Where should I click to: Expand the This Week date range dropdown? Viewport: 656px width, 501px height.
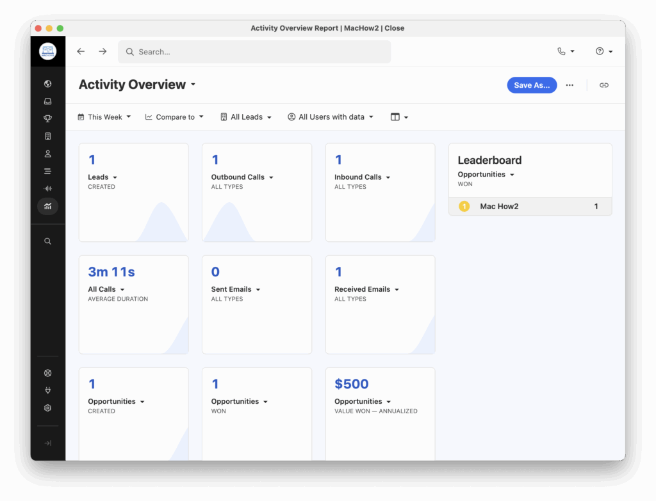(104, 117)
